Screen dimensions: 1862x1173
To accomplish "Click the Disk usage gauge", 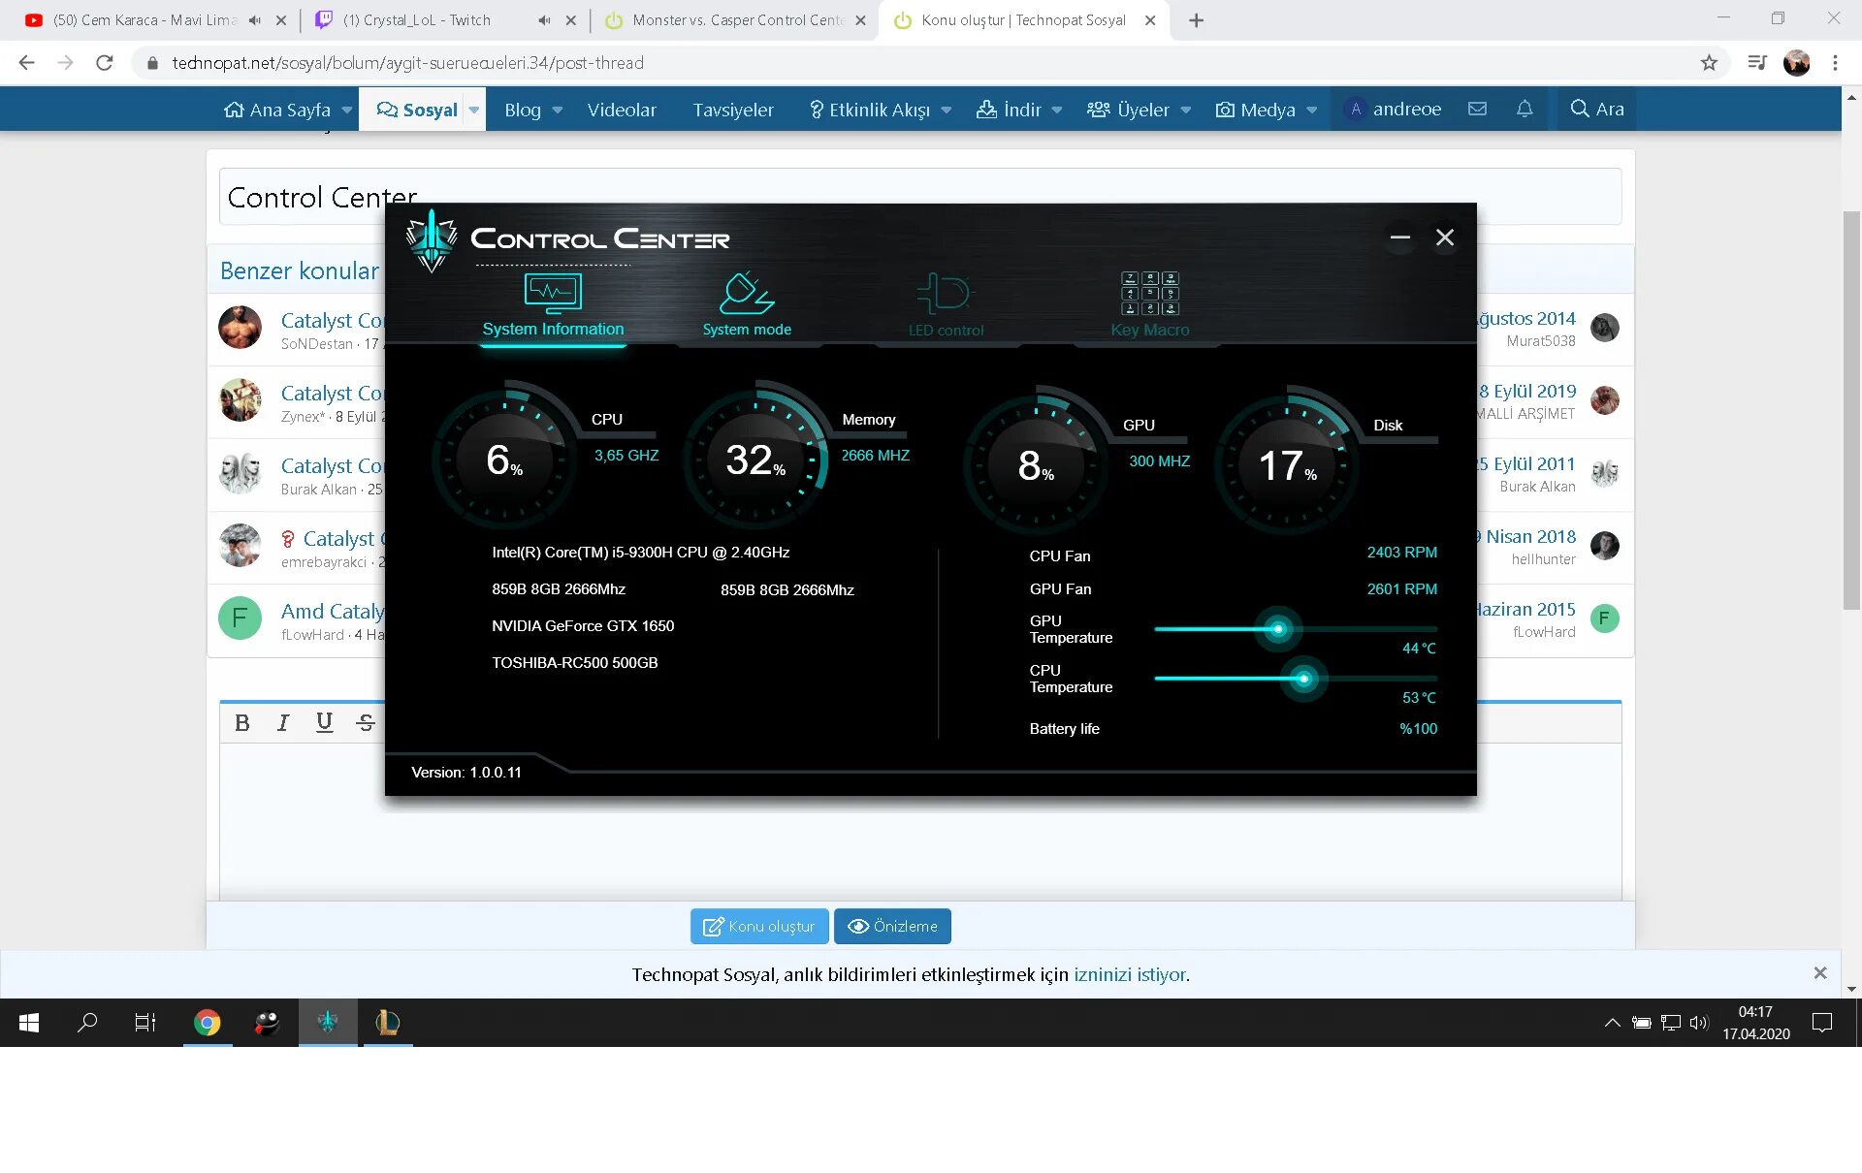I will point(1287,465).
